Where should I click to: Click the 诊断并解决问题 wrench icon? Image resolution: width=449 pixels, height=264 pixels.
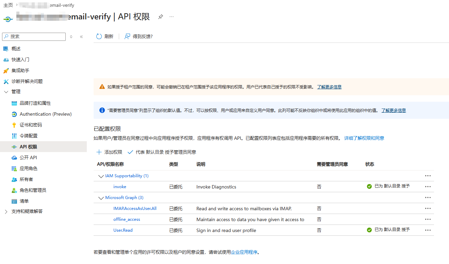(x=5, y=81)
